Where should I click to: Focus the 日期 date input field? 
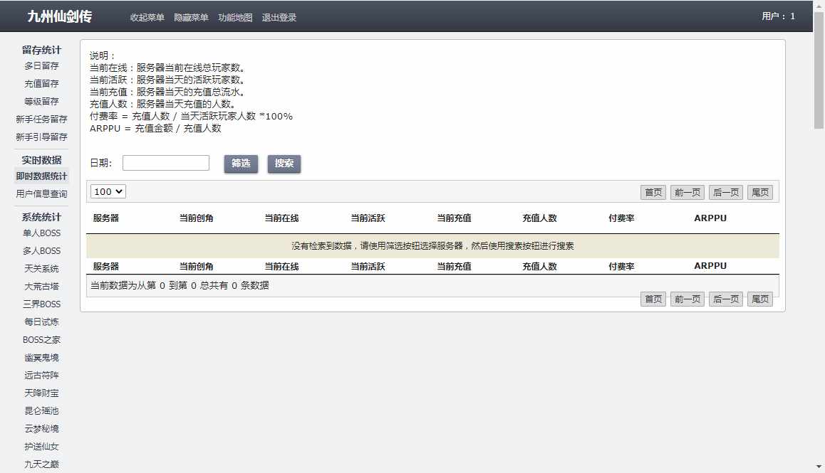point(166,163)
